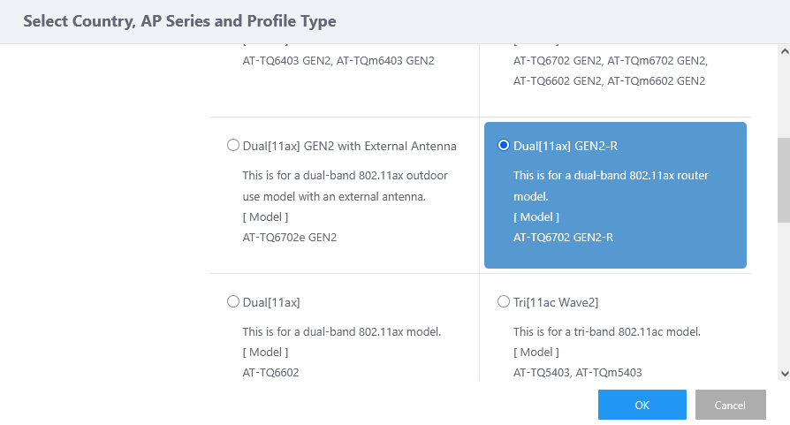
Task: Click the "Tri[11ac Wave2]" label text
Action: (556, 302)
